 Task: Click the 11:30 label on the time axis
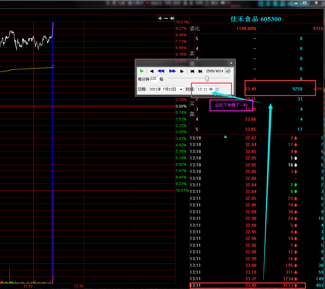[x=28, y=286]
